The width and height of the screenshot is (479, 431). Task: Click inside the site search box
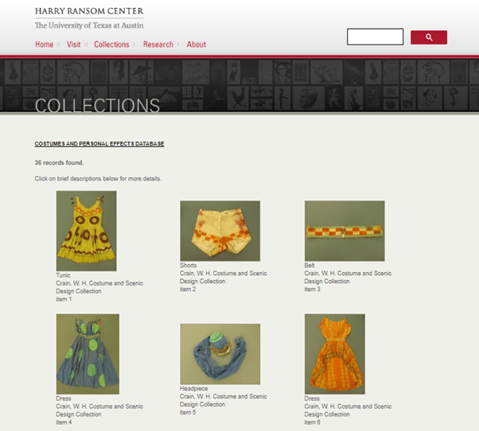pos(375,37)
